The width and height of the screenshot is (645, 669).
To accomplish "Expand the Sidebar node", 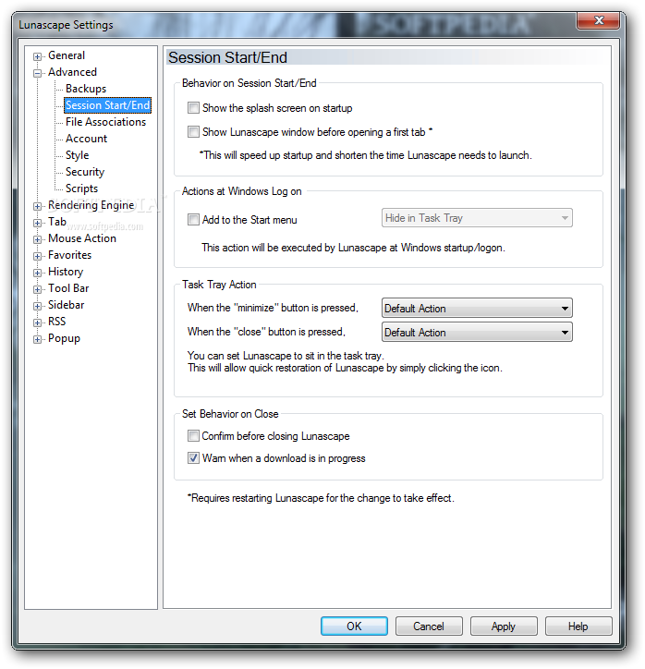I will click(x=38, y=306).
